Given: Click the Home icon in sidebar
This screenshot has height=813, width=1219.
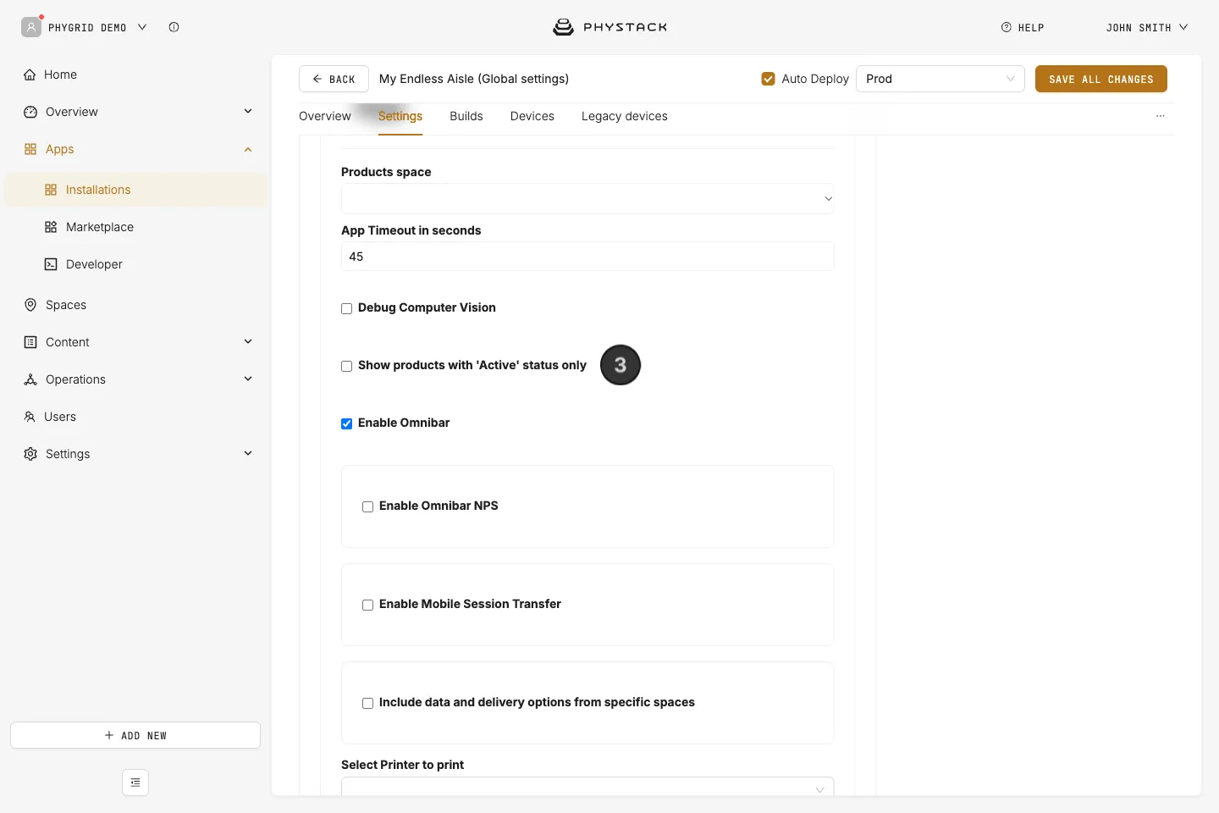Looking at the screenshot, I should tap(30, 75).
